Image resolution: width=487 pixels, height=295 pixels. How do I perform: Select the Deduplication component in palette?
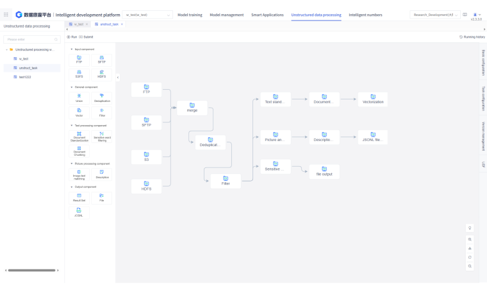coord(101,97)
